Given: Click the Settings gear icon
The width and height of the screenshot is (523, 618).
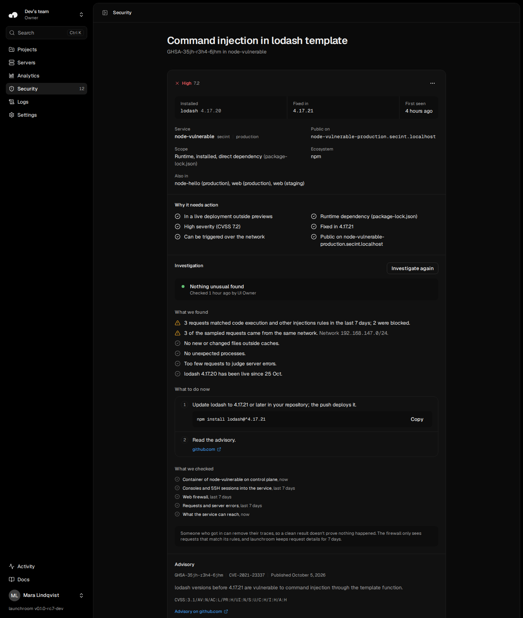Looking at the screenshot, I should point(12,115).
